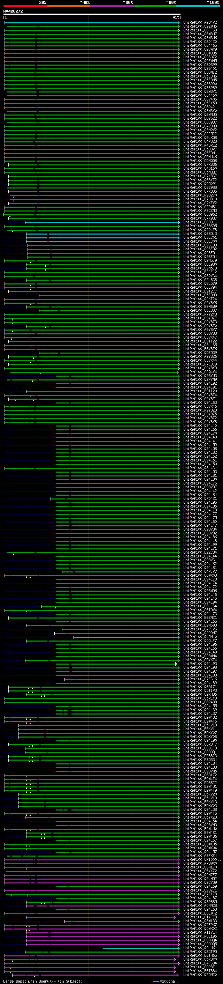Viewport: 223px width, 984px height.
Task: Select hit label UniRef100_A7Y2Y8
Action: (200, 315)
